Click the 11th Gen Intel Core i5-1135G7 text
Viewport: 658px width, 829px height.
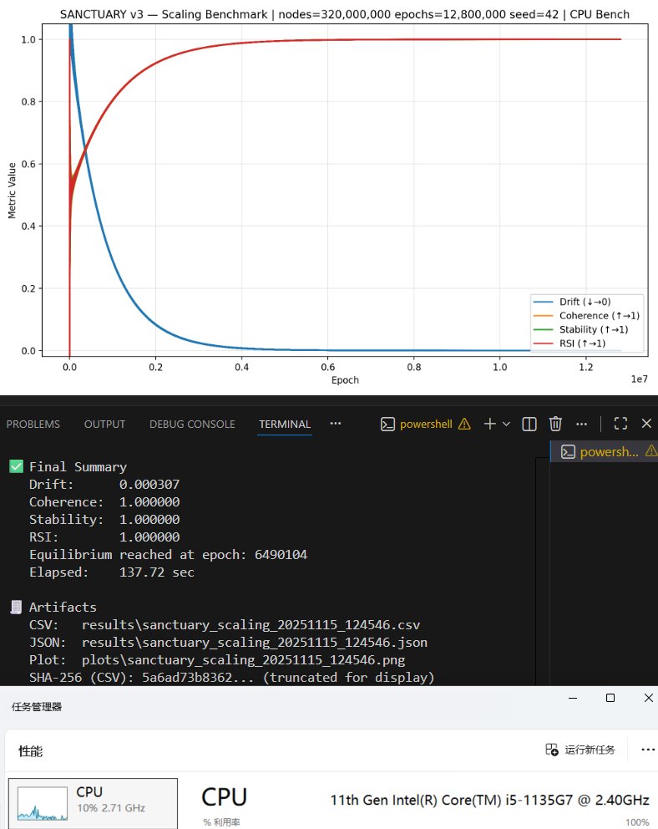click(x=489, y=801)
